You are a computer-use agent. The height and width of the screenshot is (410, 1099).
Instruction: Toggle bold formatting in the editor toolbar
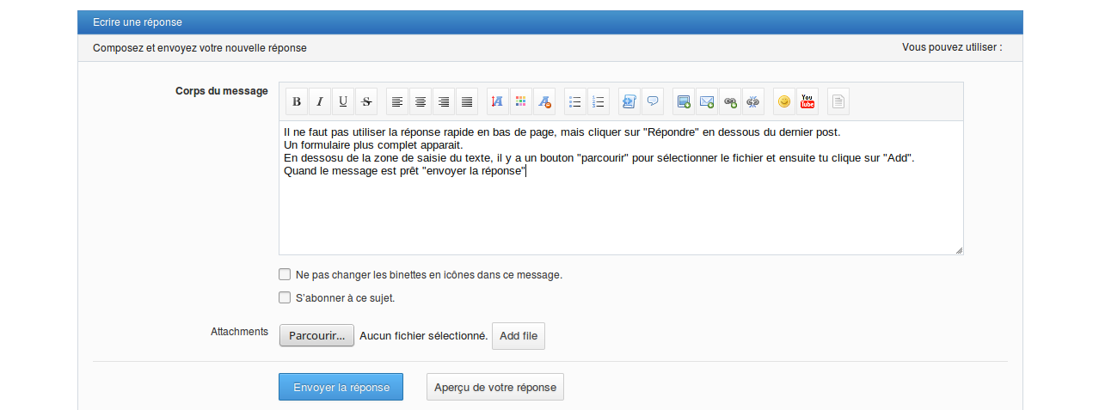pos(297,101)
